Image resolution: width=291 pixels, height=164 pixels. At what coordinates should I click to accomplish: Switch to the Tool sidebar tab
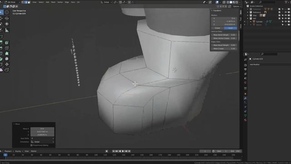pos(241,19)
